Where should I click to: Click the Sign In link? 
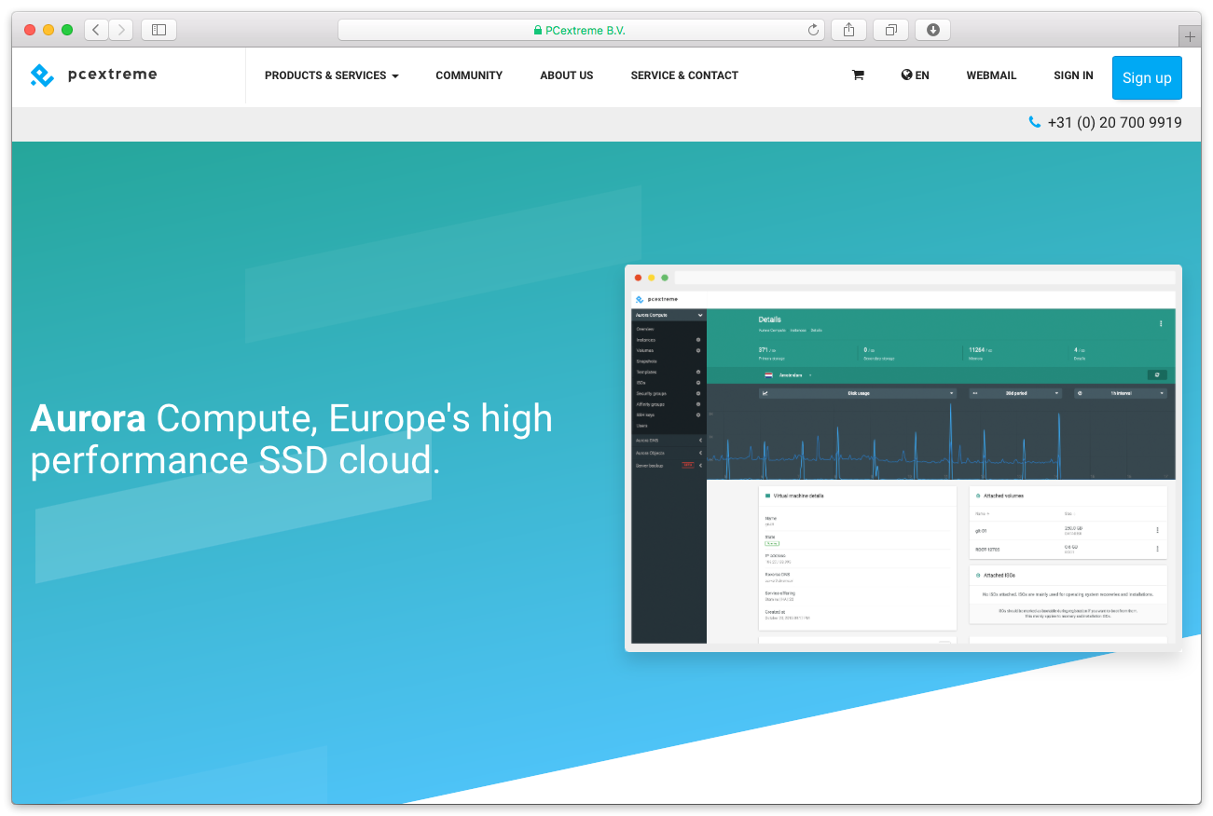coord(1073,75)
